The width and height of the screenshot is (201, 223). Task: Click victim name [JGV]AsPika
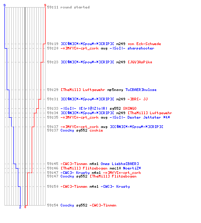(140, 62)
